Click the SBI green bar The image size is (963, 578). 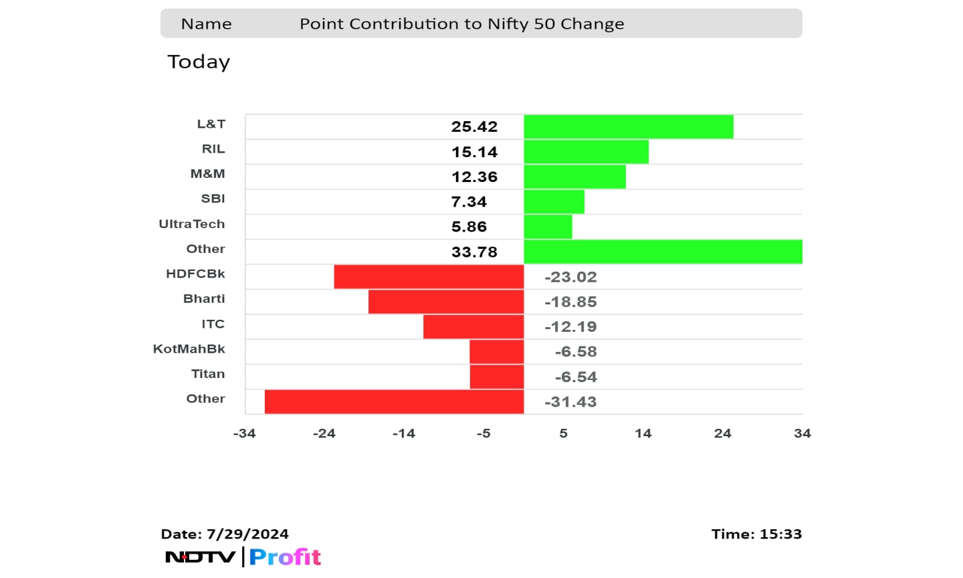click(x=554, y=202)
